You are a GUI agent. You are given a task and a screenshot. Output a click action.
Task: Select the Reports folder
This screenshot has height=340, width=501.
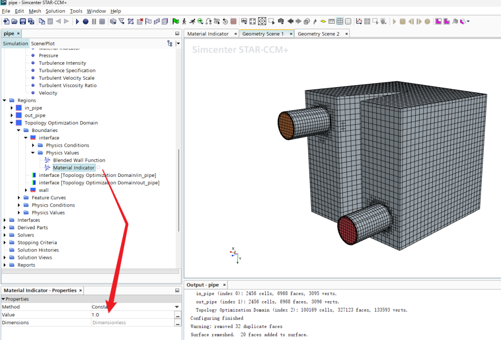[x=26, y=265]
